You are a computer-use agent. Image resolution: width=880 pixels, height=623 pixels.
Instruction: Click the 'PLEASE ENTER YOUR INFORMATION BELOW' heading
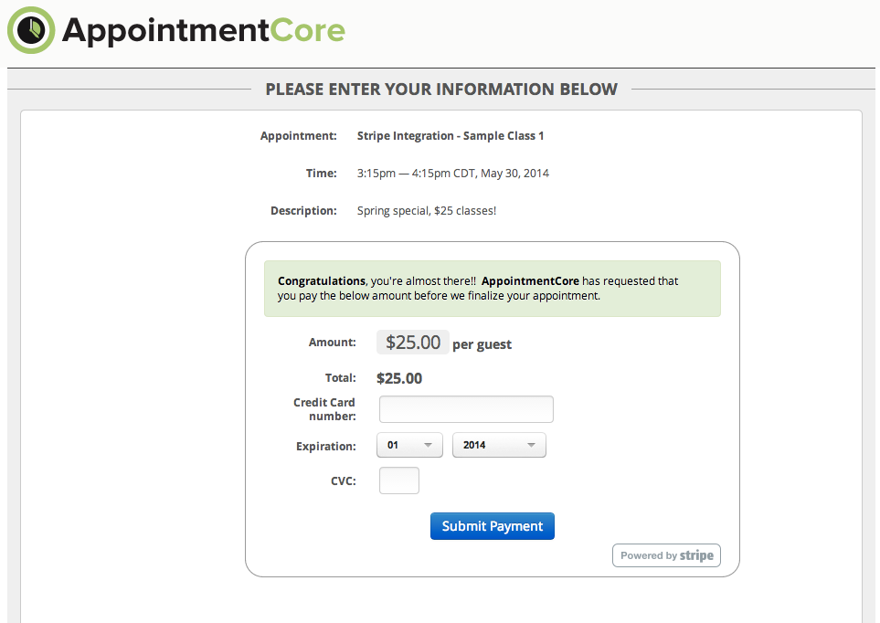[x=441, y=90]
